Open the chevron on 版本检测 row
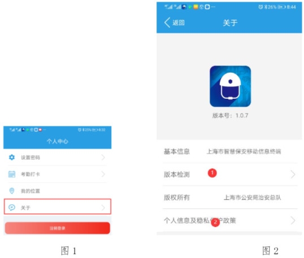The width and height of the screenshot is (304, 258). (x=293, y=174)
